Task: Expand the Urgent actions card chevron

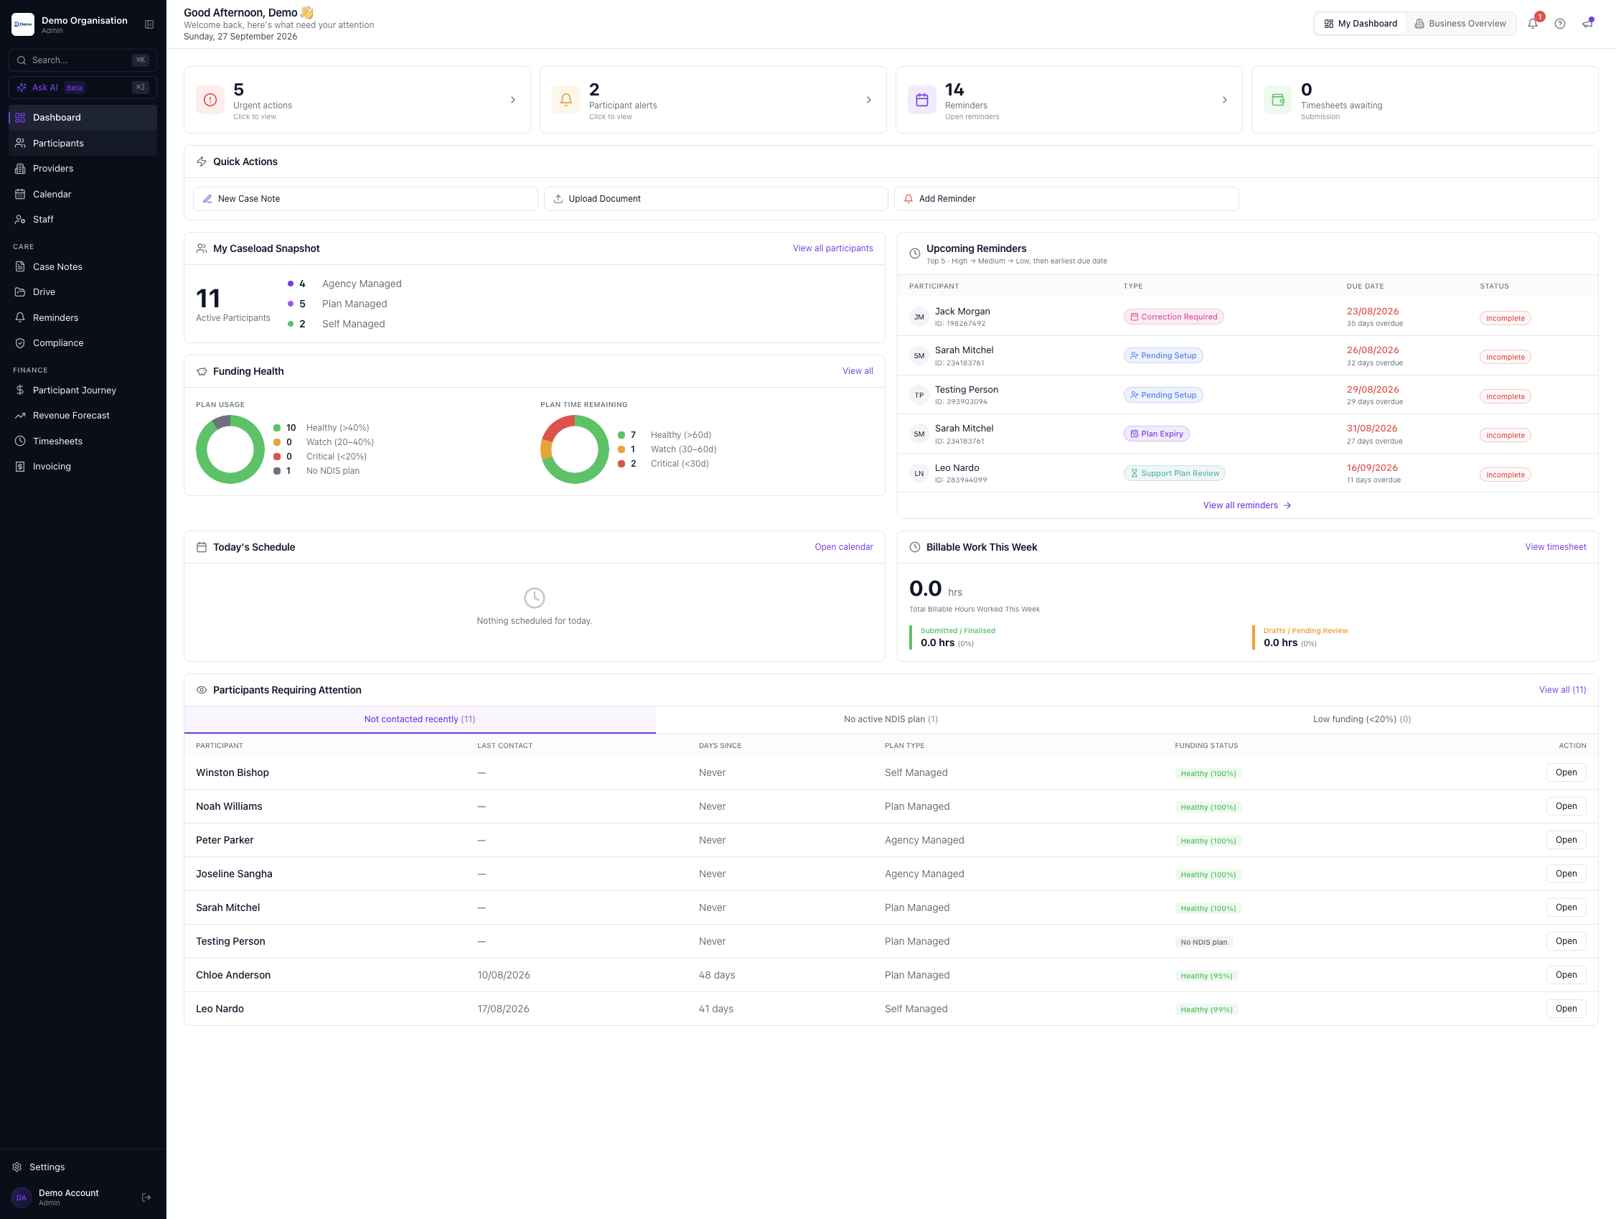Action: 513,99
